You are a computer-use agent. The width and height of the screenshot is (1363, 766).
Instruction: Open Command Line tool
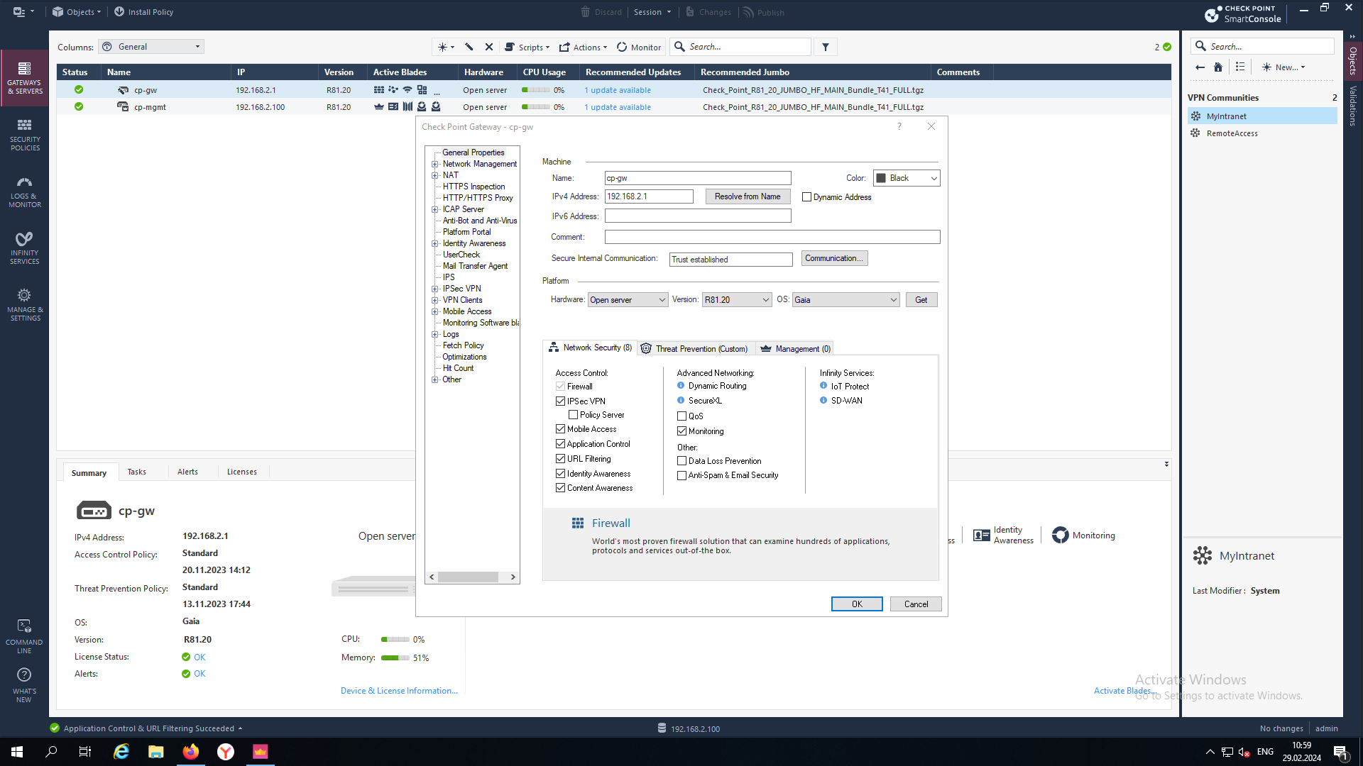(24, 636)
